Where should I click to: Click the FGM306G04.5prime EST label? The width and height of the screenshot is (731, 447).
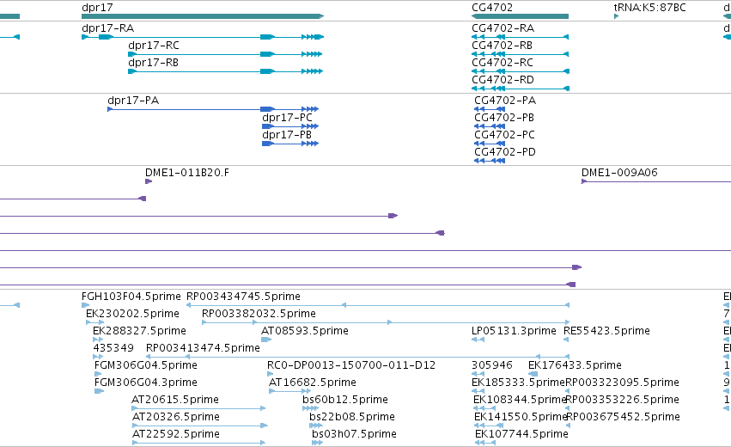click(145, 365)
